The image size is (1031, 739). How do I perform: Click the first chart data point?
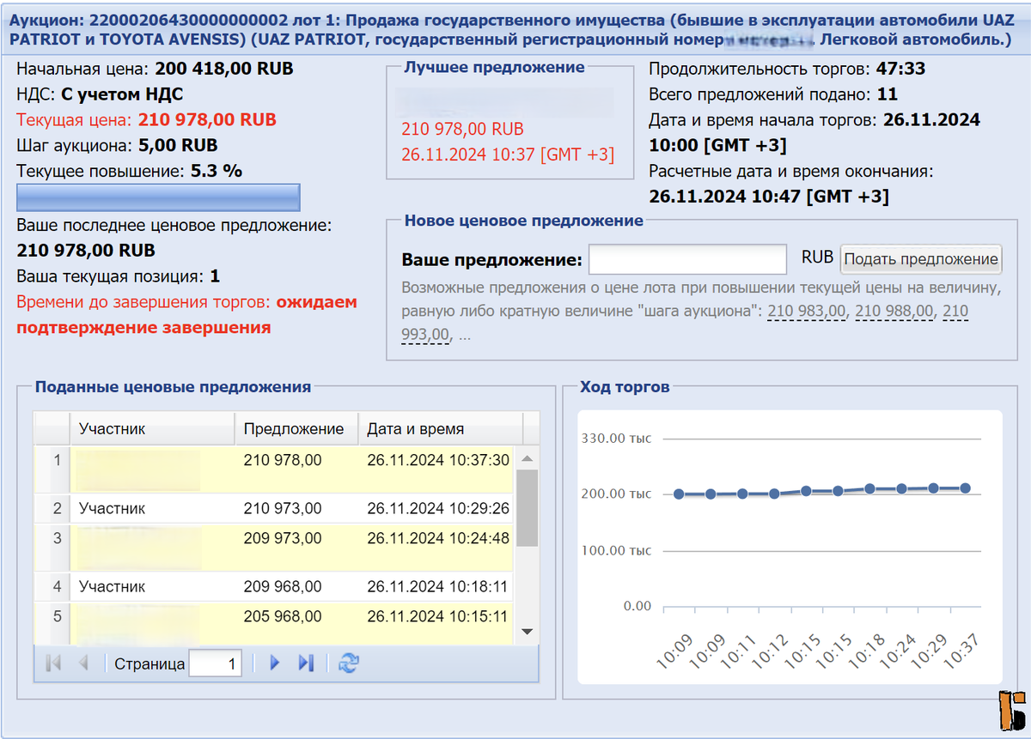679,494
